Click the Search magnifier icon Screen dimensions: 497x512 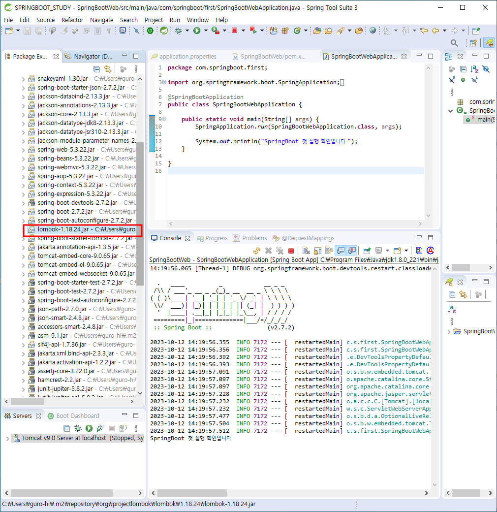454,43
